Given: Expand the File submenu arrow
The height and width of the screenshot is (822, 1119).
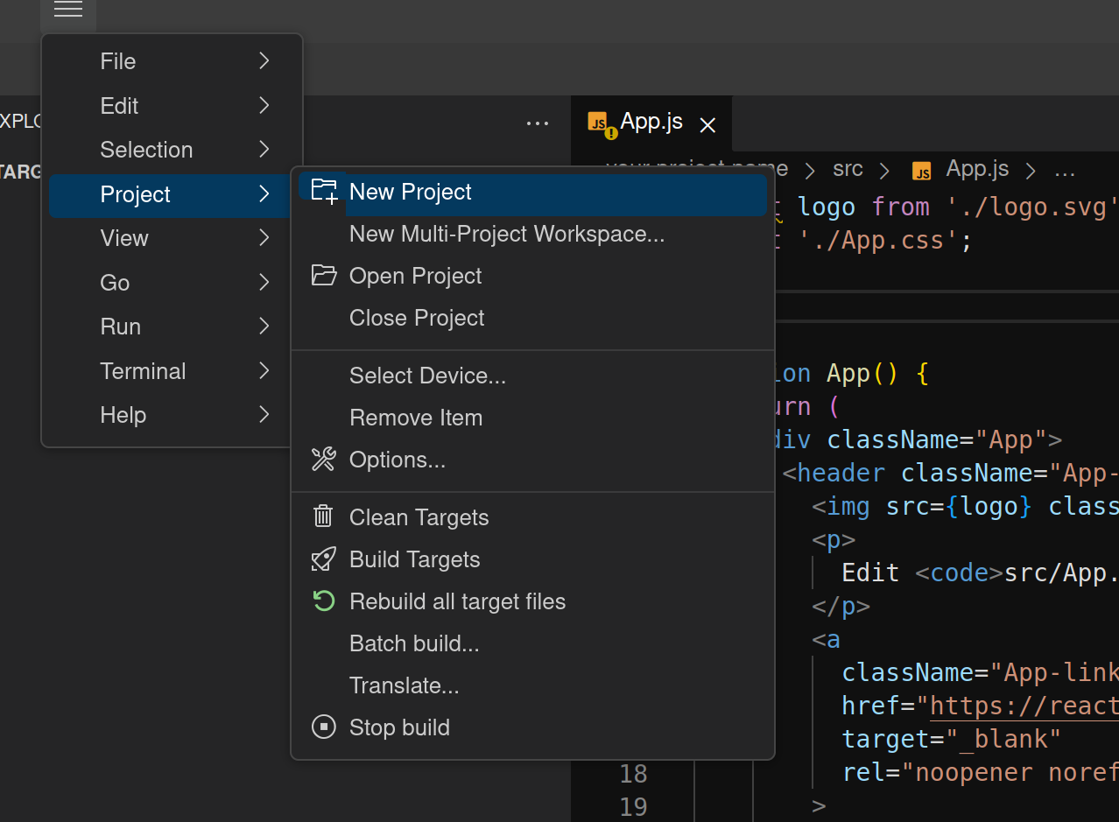Looking at the screenshot, I should point(264,61).
